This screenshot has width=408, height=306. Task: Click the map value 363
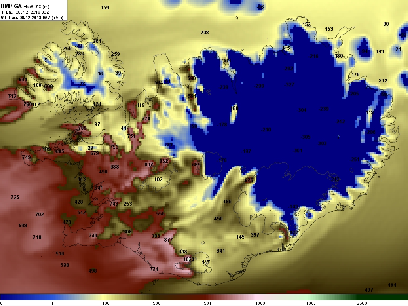226,61
